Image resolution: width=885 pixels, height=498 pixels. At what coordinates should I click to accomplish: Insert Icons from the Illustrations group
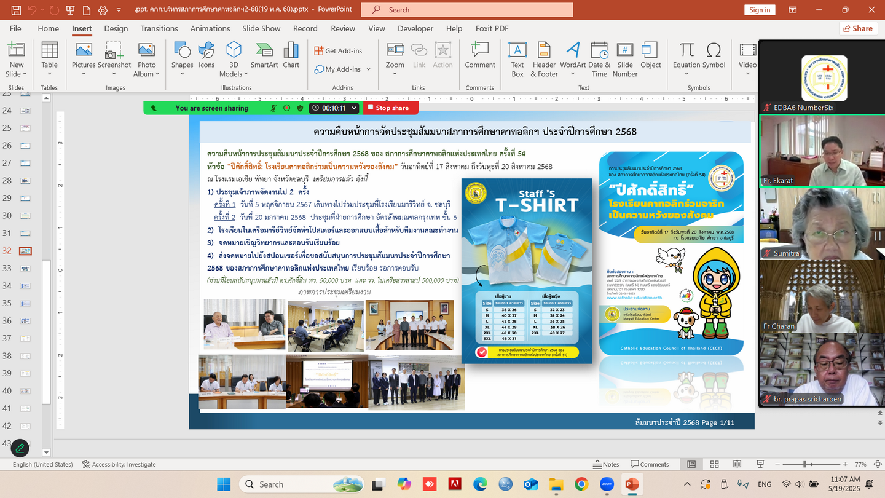click(206, 55)
